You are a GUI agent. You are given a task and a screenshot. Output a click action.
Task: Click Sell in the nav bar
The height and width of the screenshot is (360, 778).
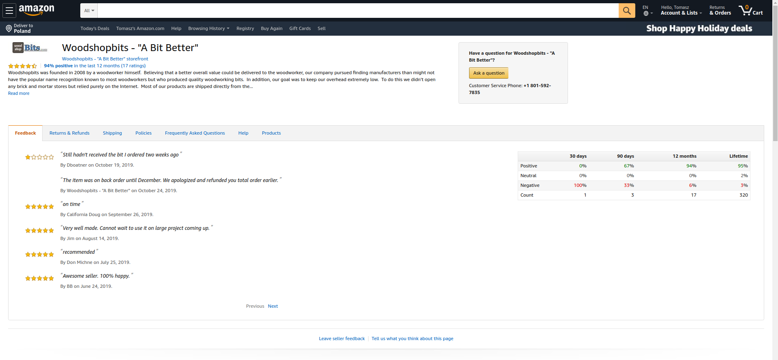tap(321, 28)
